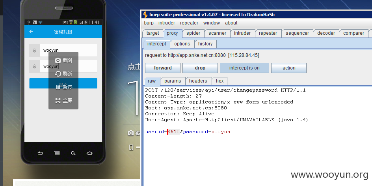Open the proxy options sub-tab

point(182,44)
